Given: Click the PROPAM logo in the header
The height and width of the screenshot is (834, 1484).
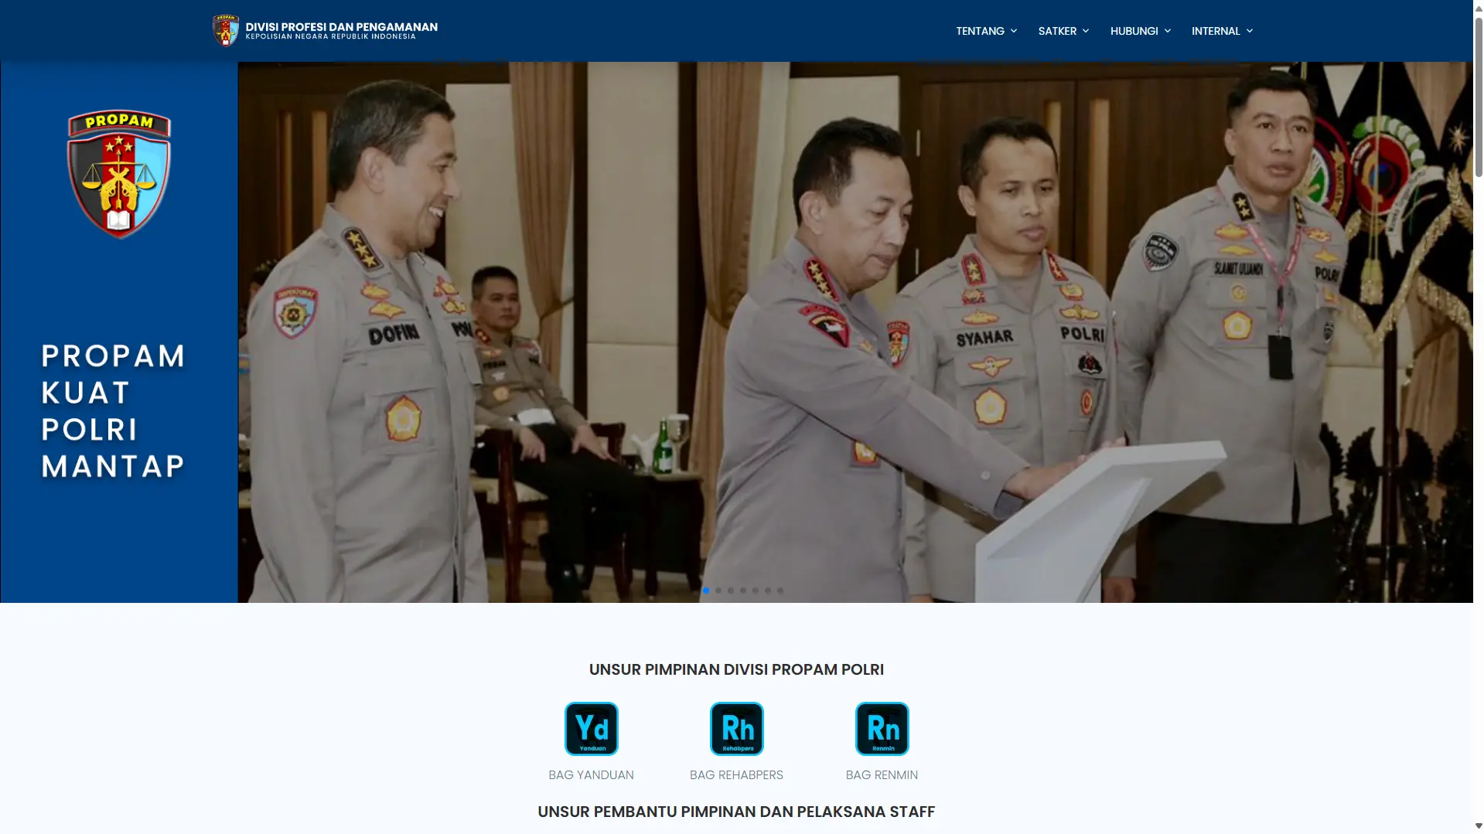Looking at the screenshot, I should tap(226, 29).
